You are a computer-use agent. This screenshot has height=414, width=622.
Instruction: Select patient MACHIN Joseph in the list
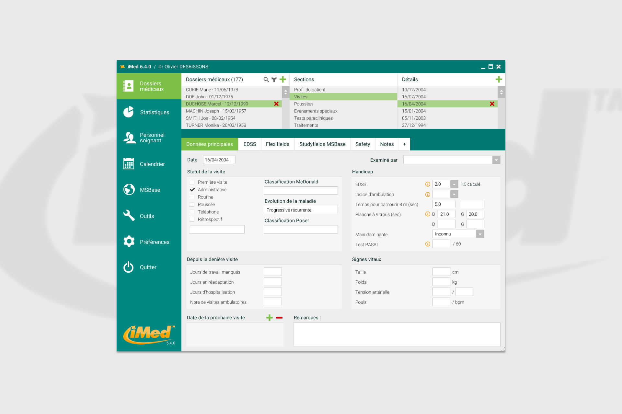(x=216, y=111)
